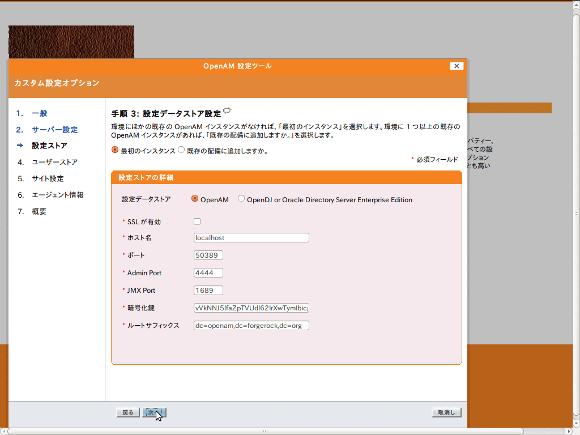Click the JMX Port label text
580x435 pixels.
[x=141, y=291]
